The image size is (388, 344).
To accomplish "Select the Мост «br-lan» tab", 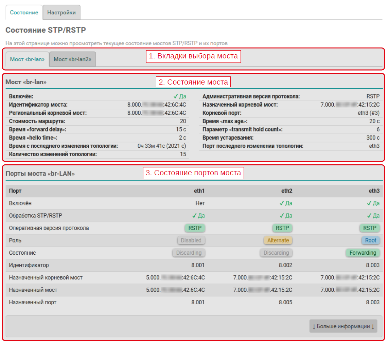I will click(x=27, y=59).
